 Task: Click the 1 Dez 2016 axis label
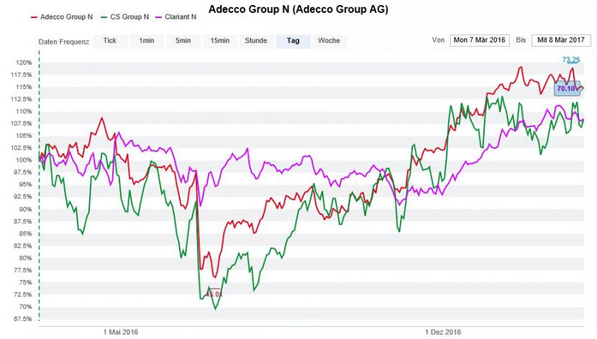coord(443,332)
